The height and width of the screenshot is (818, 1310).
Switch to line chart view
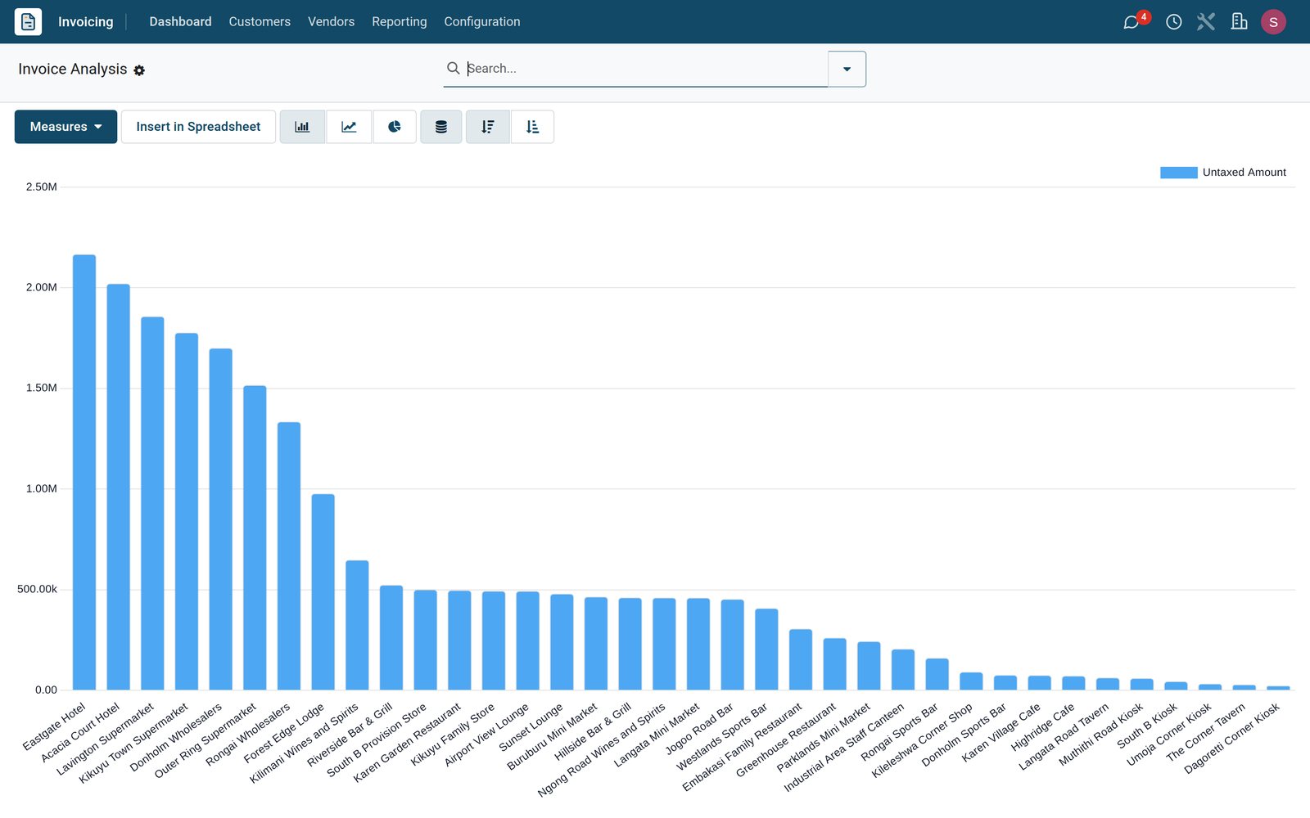click(349, 127)
